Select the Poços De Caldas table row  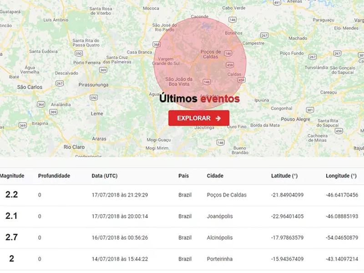click(182, 195)
